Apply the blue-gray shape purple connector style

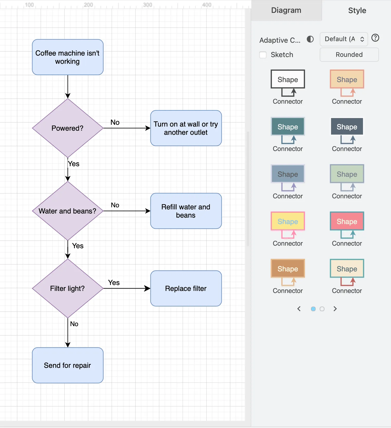[x=288, y=182]
